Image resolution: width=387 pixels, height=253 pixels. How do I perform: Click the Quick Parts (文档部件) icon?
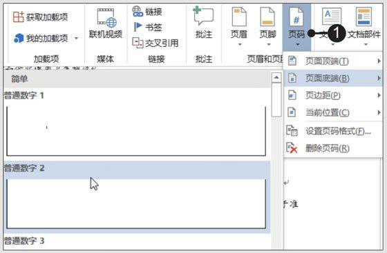(x=364, y=17)
